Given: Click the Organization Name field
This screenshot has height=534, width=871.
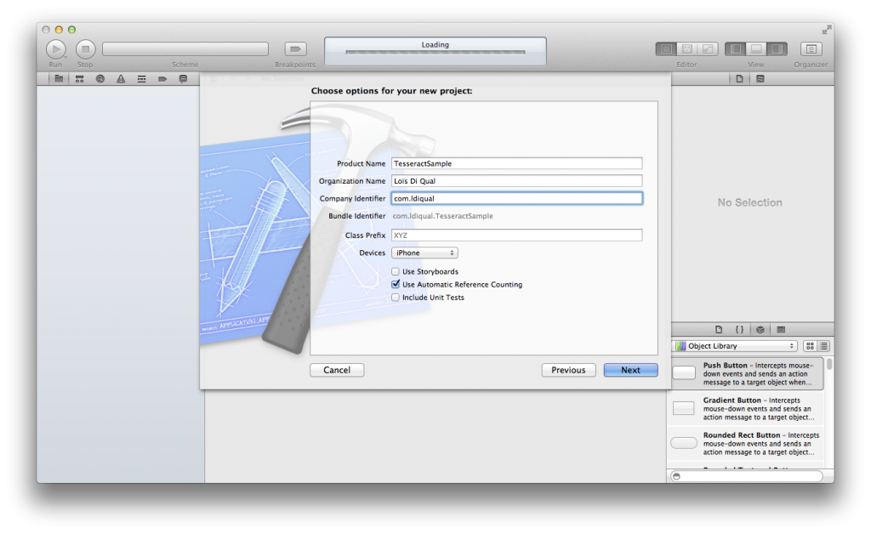Looking at the screenshot, I should coord(517,181).
